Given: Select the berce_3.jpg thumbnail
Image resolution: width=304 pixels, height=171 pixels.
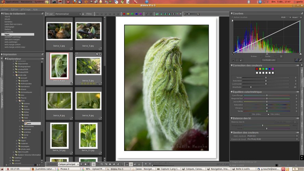Looking at the screenshot, I should [88, 31].
